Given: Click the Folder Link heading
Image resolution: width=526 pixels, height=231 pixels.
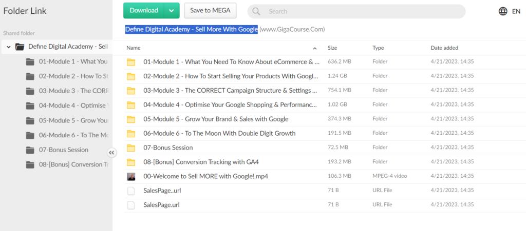Looking at the screenshot, I should pyautogui.click(x=25, y=11).
